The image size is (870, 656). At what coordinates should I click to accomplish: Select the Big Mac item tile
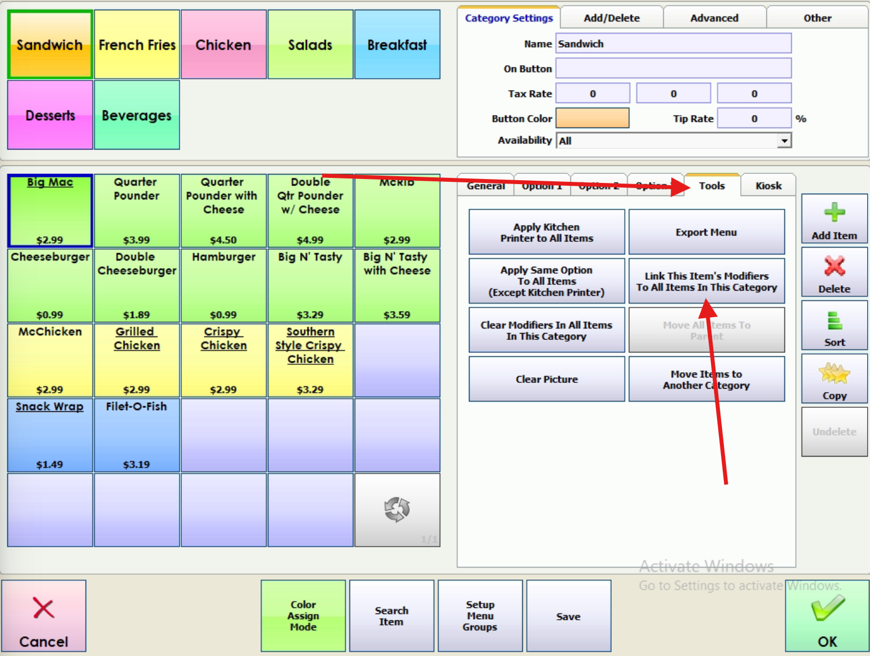[50, 211]
